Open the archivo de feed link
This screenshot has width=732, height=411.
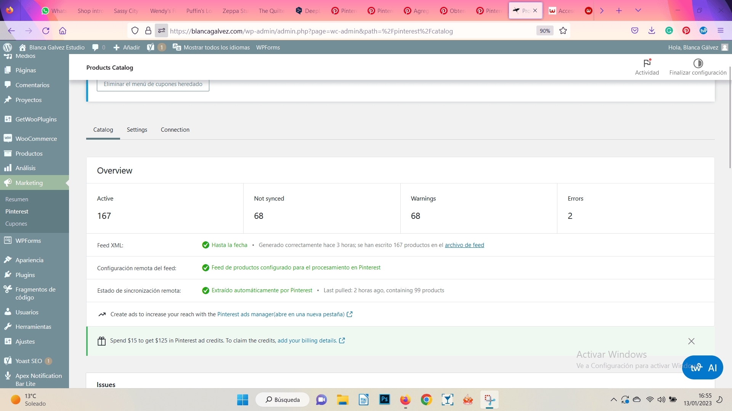pos(464,245)
